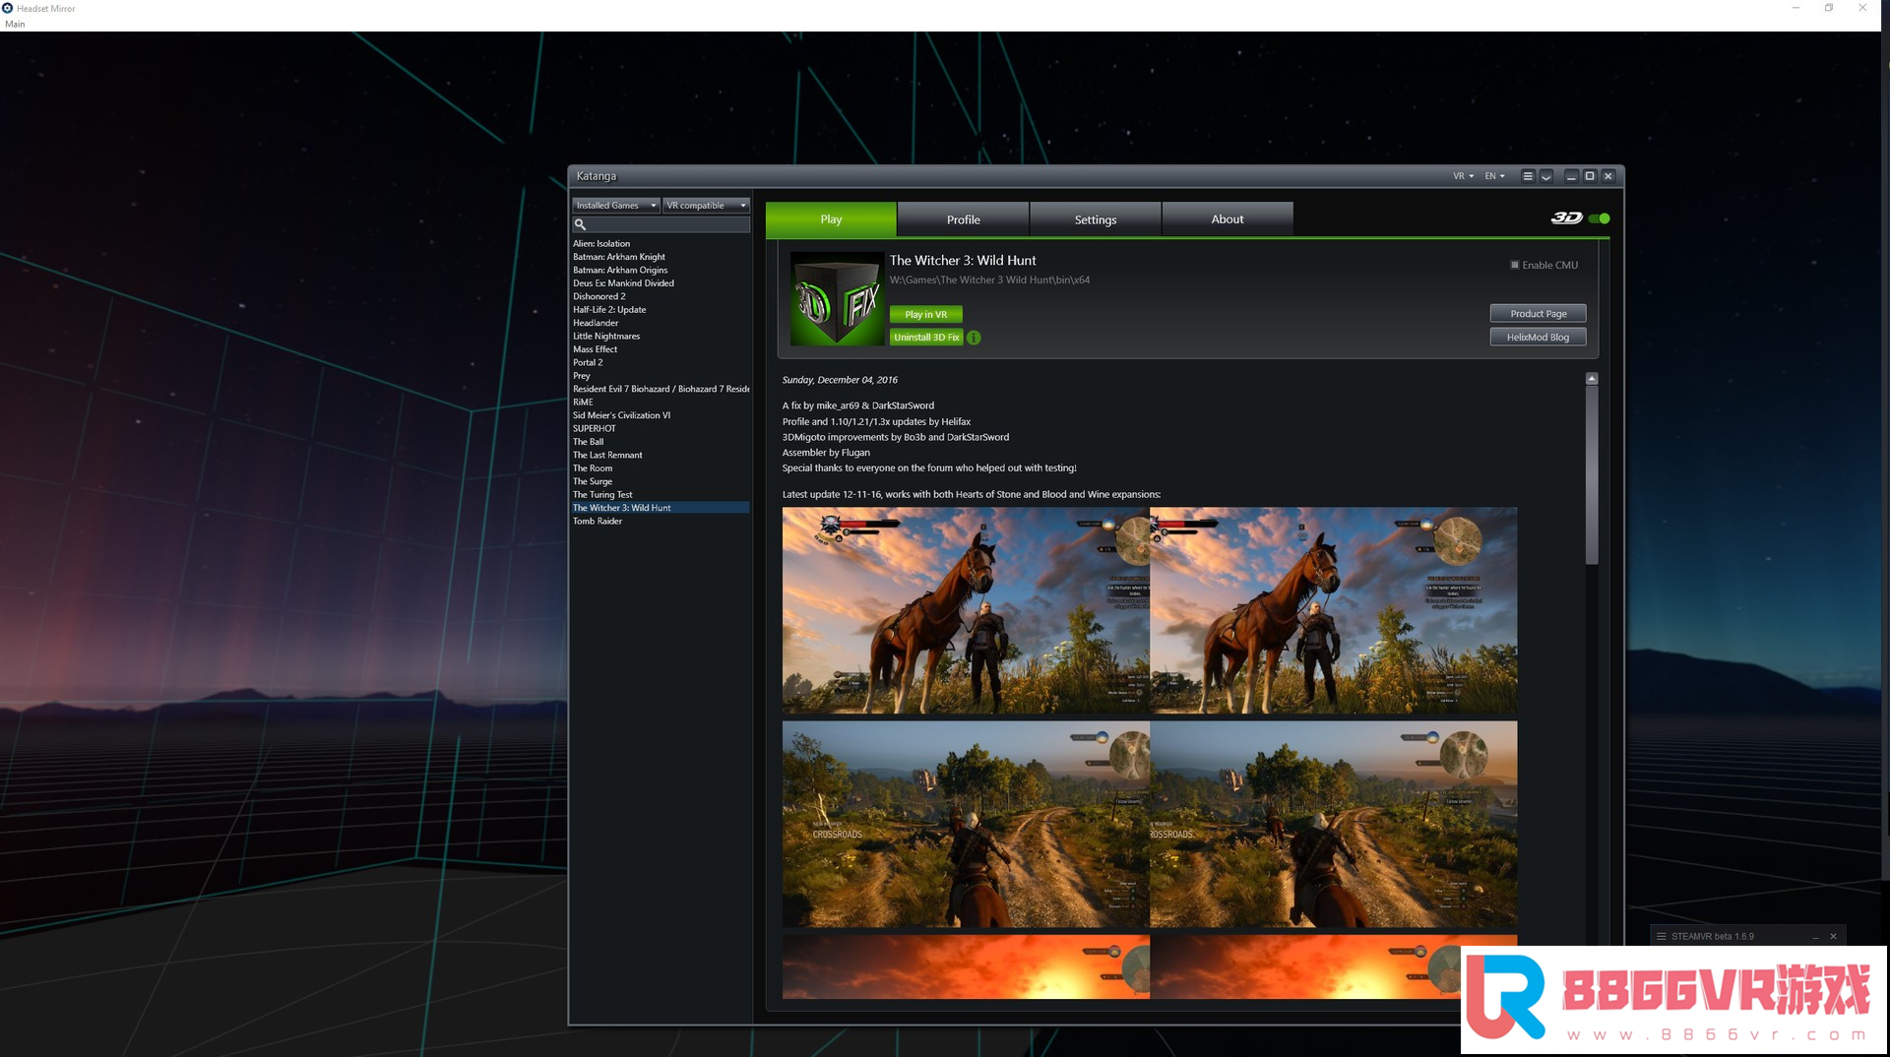Expand the VR compatible filter dropdown

[x=706, y=206]
